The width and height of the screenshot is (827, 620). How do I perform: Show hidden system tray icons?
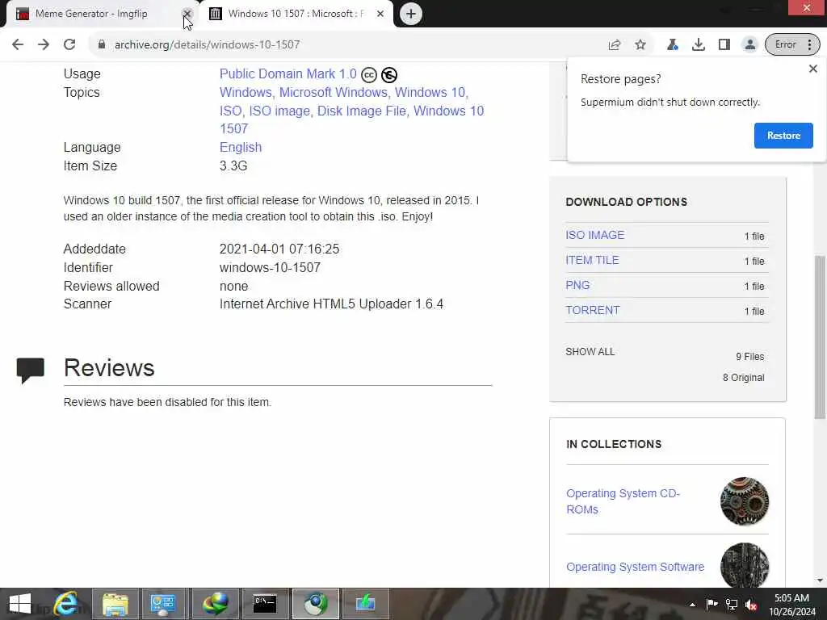click(x=692, y=605)
